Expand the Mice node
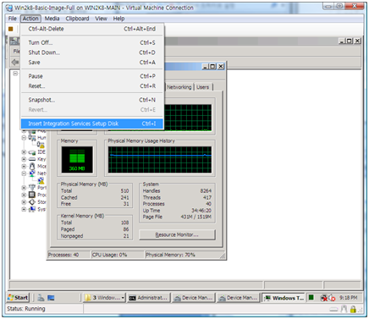 click(24, 166)
